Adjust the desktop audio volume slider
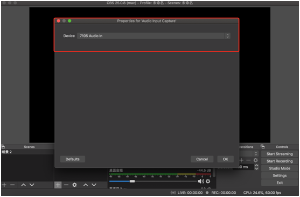Image resolution: width=300 pixels, height=197 pixels. click(153, 181)
